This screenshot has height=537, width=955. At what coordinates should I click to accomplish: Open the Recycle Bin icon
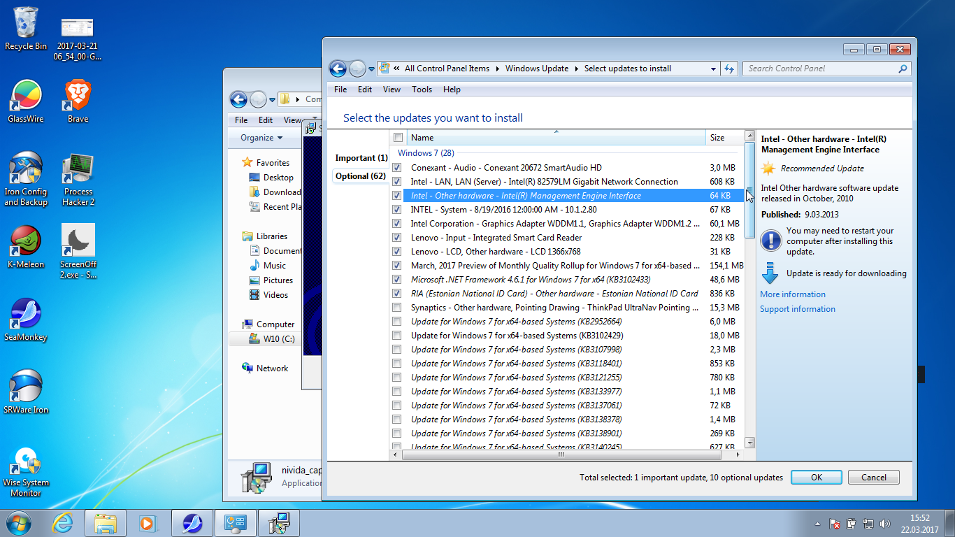click(26, 22)
